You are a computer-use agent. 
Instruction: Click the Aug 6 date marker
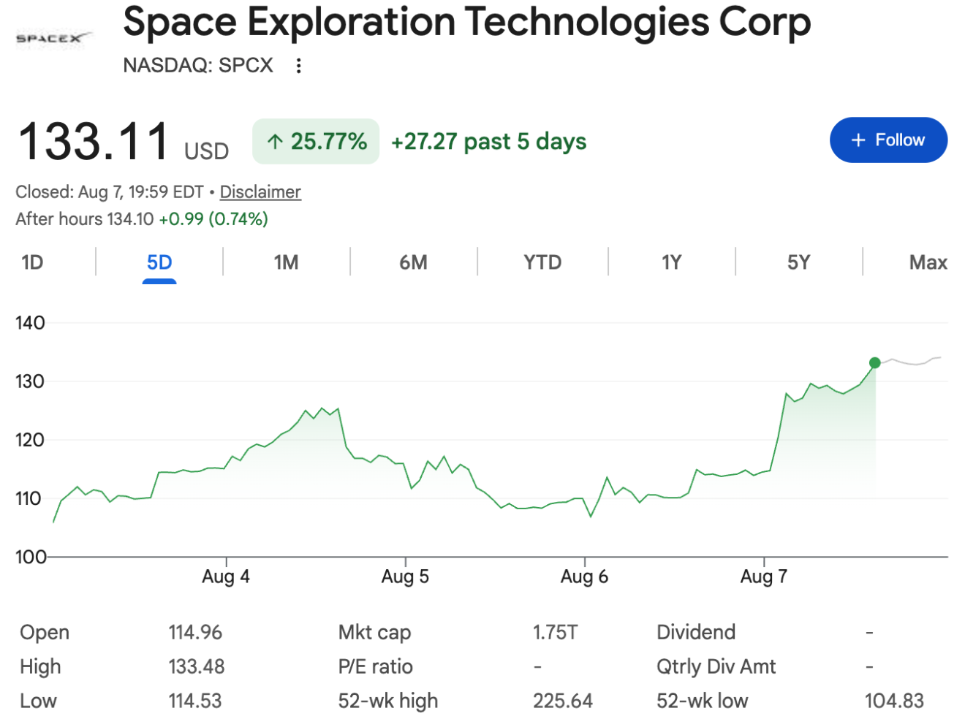(584, 576)
